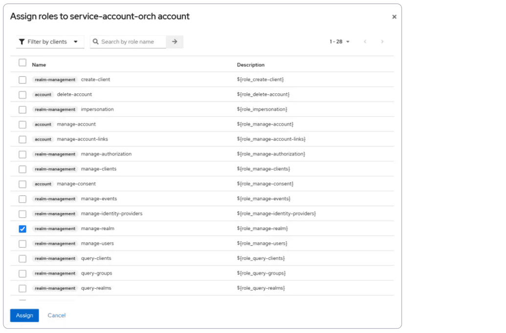Image resolution: width=506 pixels, height=333 pixels.
Task: Go to next page of roles
Action: point(382,42)
